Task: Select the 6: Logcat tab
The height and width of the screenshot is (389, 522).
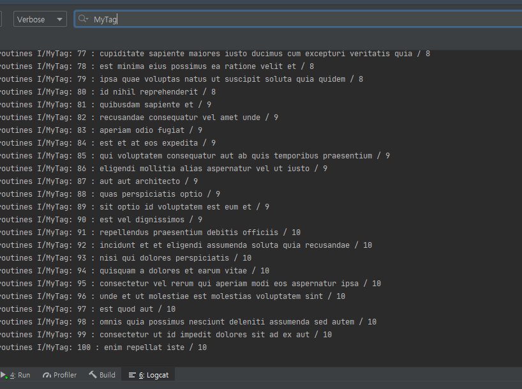Action: 149,375
